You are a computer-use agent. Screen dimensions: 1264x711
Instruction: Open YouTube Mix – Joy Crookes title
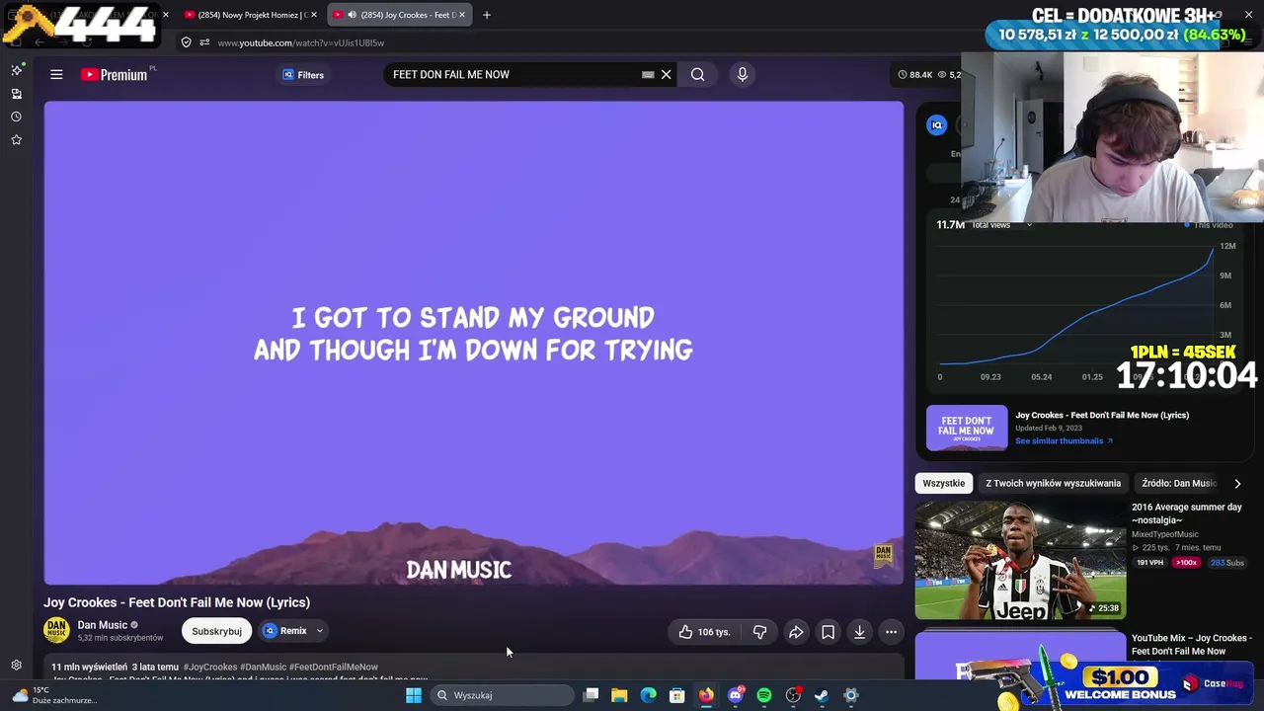1192,645
